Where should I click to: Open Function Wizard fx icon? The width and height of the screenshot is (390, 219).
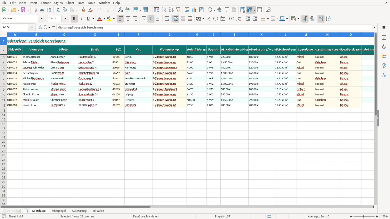tap(40, 28)
